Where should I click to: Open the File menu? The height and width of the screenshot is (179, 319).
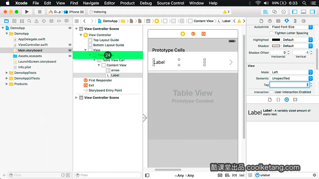36,3
